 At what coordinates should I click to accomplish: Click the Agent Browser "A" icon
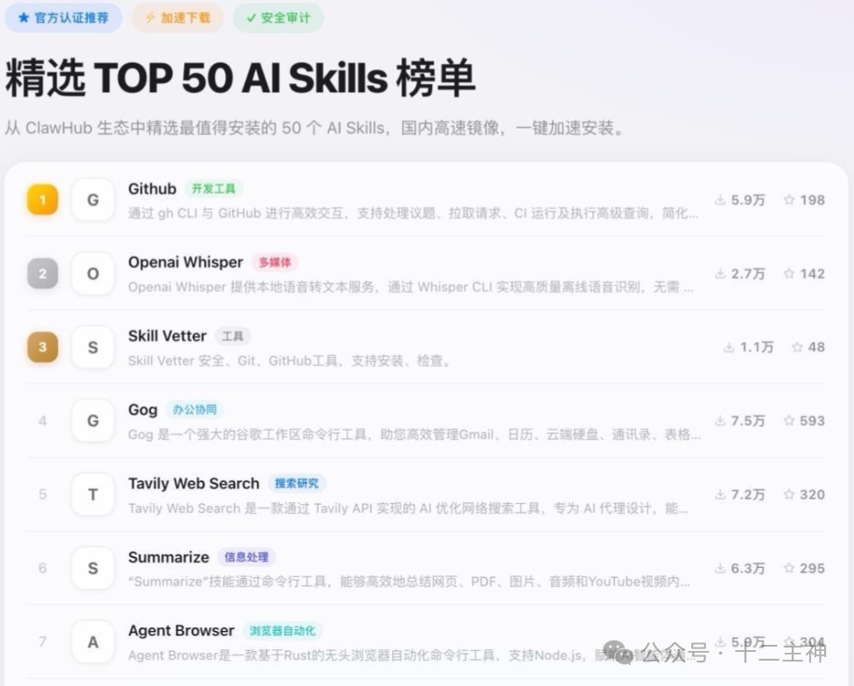pos(92,641)
